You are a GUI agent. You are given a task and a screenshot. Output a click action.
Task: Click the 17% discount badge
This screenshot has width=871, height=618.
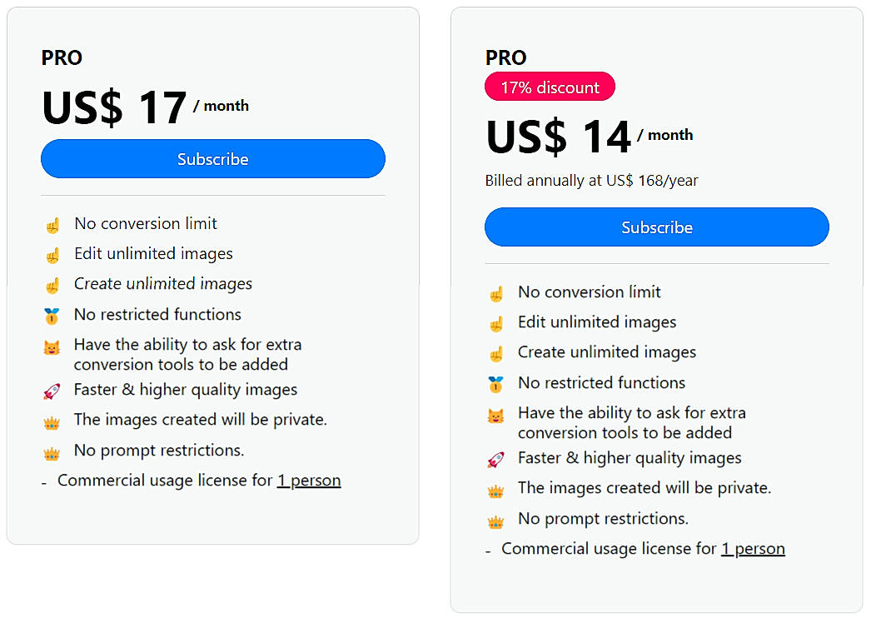[x=550, y=86]
